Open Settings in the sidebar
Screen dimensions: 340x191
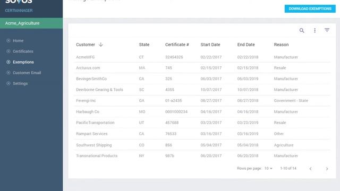[x=20, y=83]
